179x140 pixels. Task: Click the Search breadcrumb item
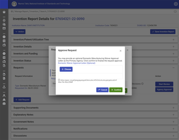[x=43, y=12]
